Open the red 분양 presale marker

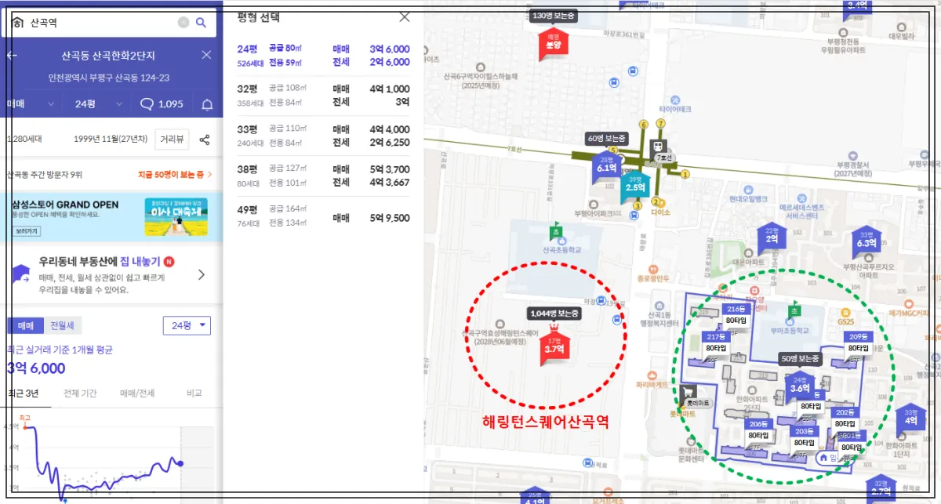pyautogui.click(x=554, y=43)
